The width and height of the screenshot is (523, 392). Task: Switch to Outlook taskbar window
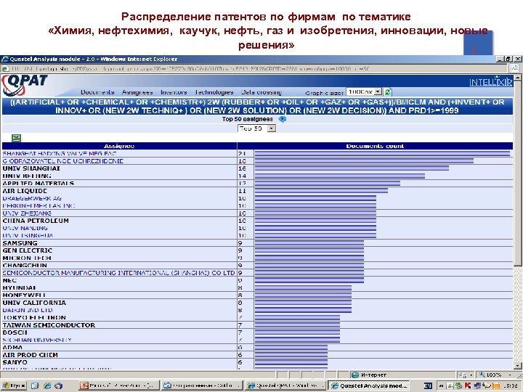pos(202,385)
